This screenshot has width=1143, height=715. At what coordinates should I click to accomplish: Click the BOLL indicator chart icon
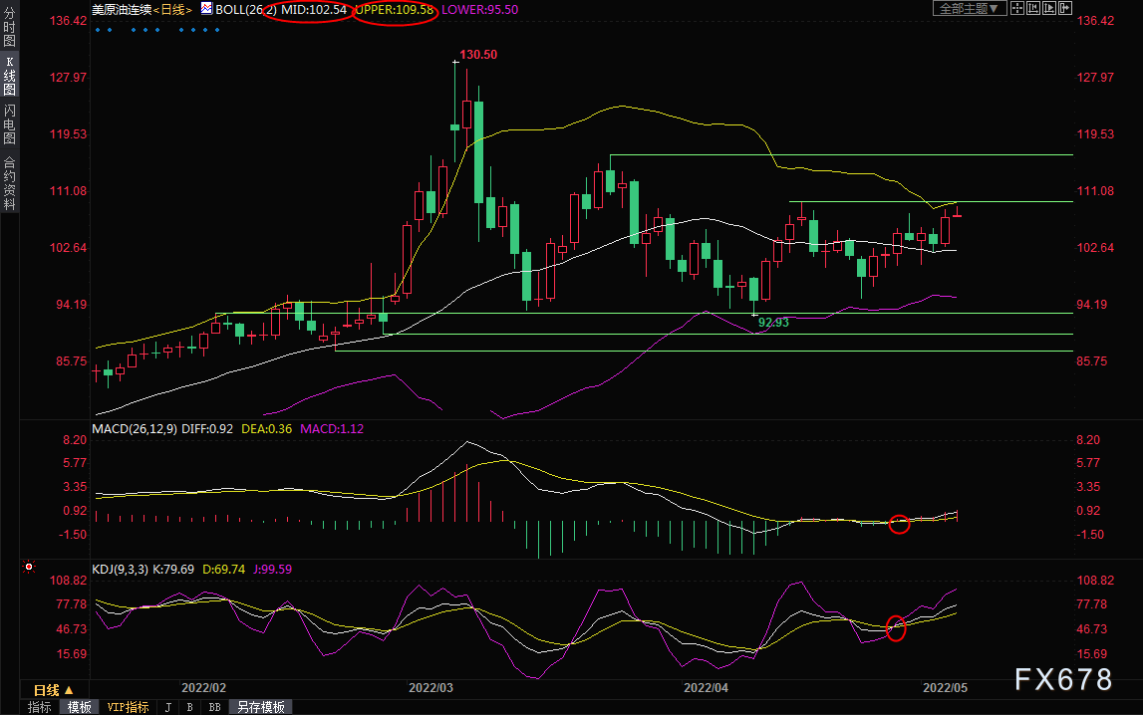tap(207, 9)
